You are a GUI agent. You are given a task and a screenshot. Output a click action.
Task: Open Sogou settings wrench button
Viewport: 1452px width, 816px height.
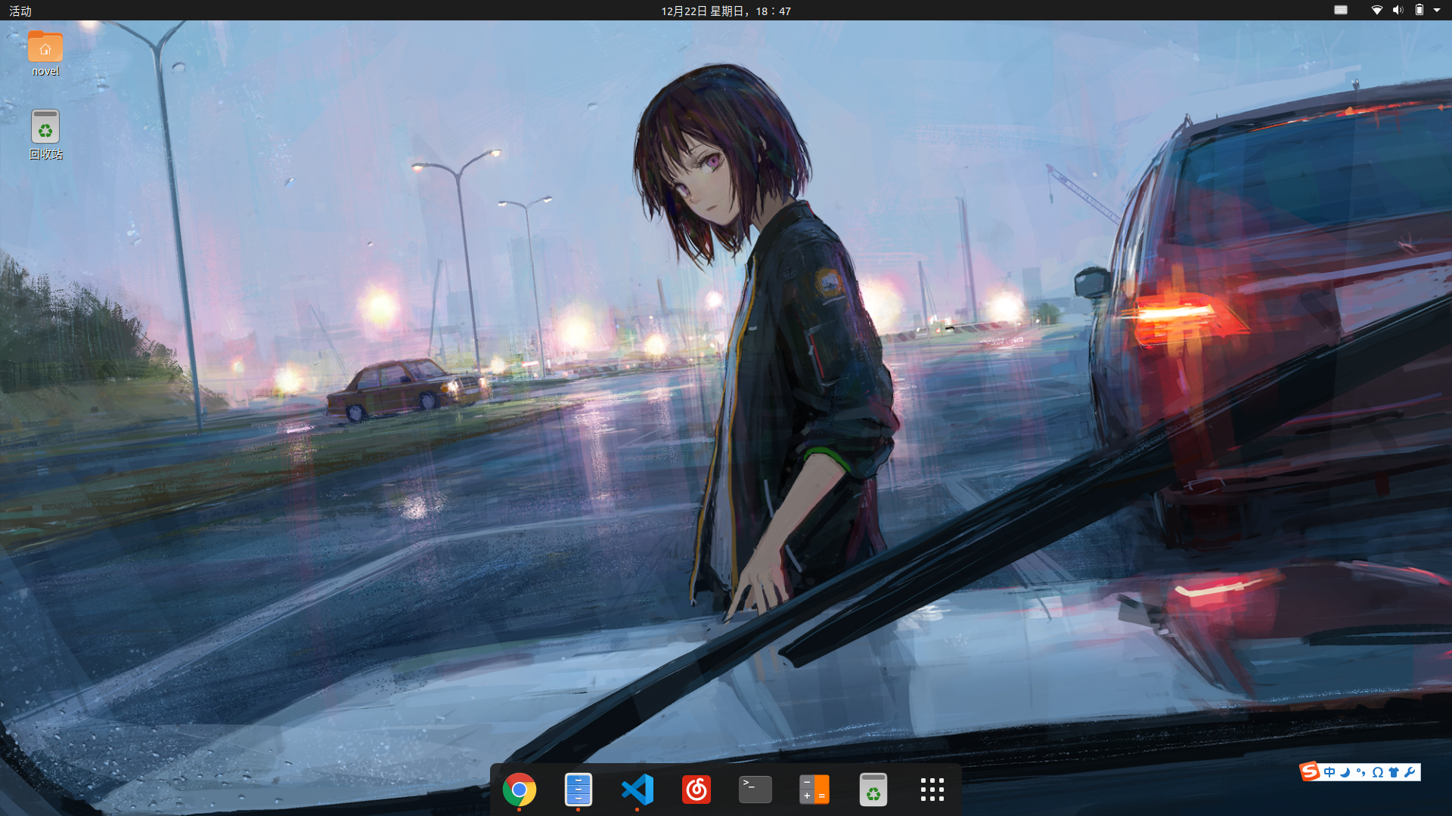pos(1410,772)
